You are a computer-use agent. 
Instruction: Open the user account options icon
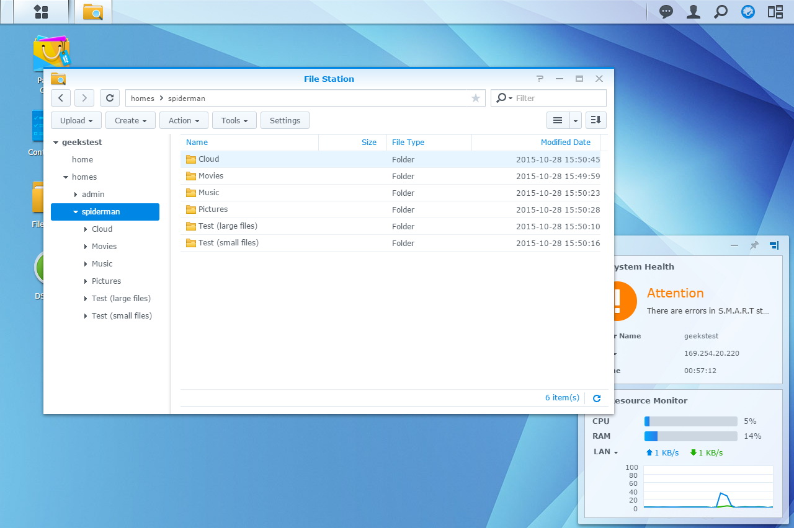pos(694,12)
